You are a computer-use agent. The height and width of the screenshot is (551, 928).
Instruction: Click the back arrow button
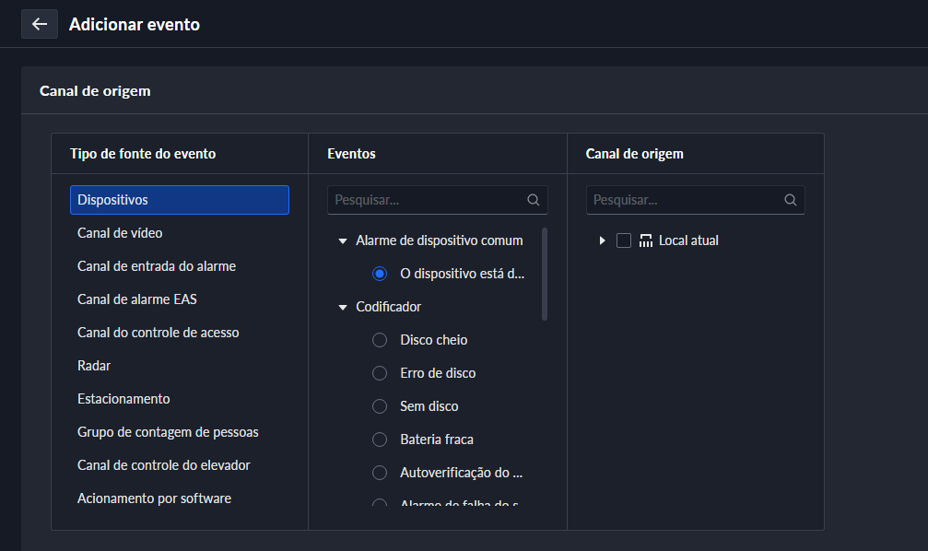coord(39,24)
